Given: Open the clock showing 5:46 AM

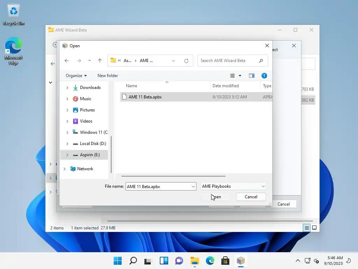Looking at the screenshot, I should (x=333, y=261).
